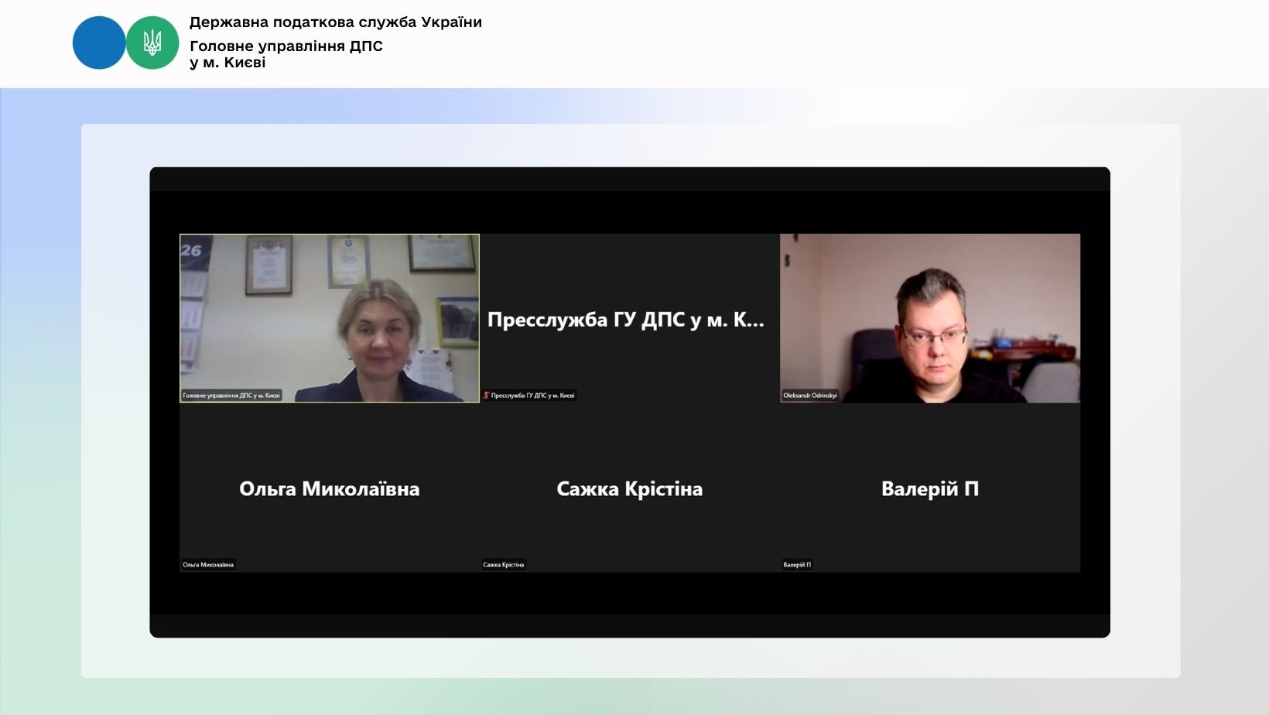
Task: Click the small 'Пресслужба ГУ ДПС у м. Києві' name tag
Action: (532, 395)
